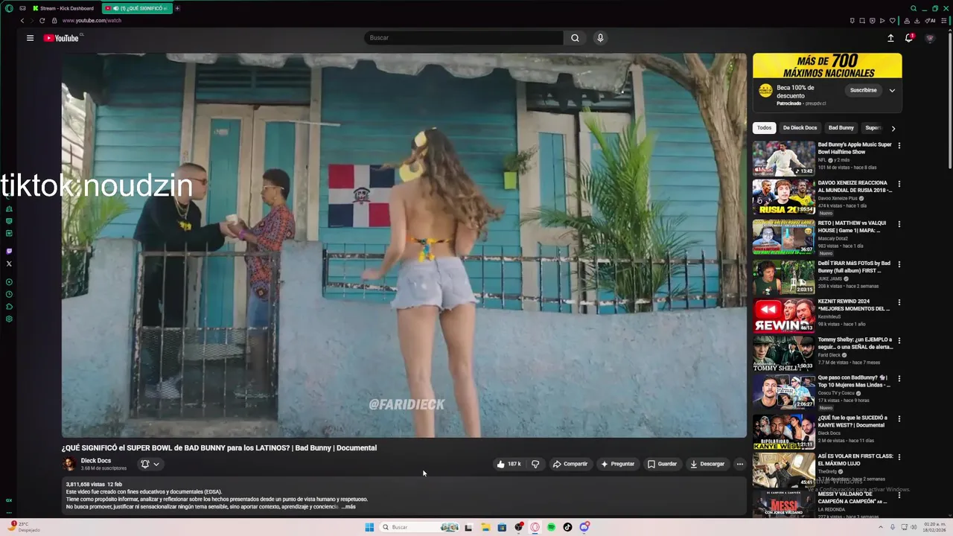
Task: Reload the page with the refresh icon
Action: click(42, 21)
